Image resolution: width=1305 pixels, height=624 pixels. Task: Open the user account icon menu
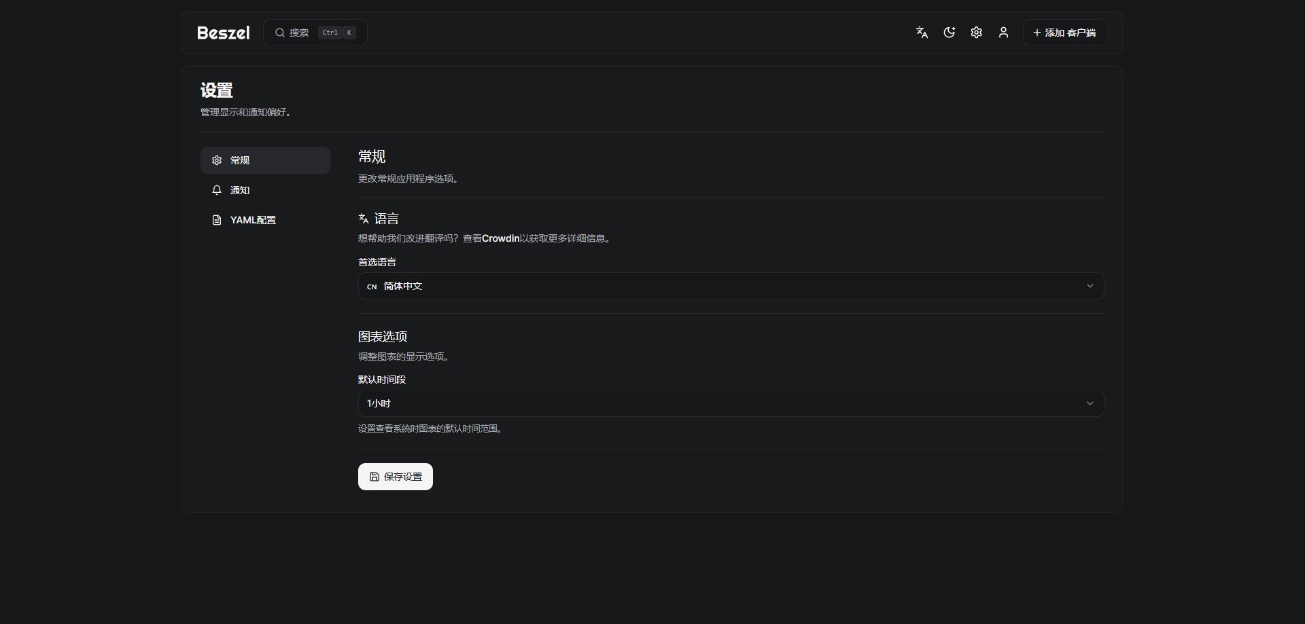pos(1003,33)
